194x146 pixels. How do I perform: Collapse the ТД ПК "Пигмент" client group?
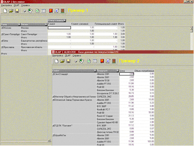53,126
